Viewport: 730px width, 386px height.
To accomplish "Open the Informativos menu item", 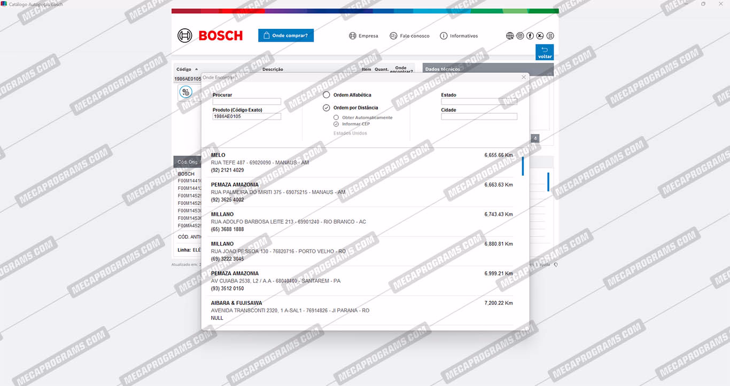I will tap(459, 36).
